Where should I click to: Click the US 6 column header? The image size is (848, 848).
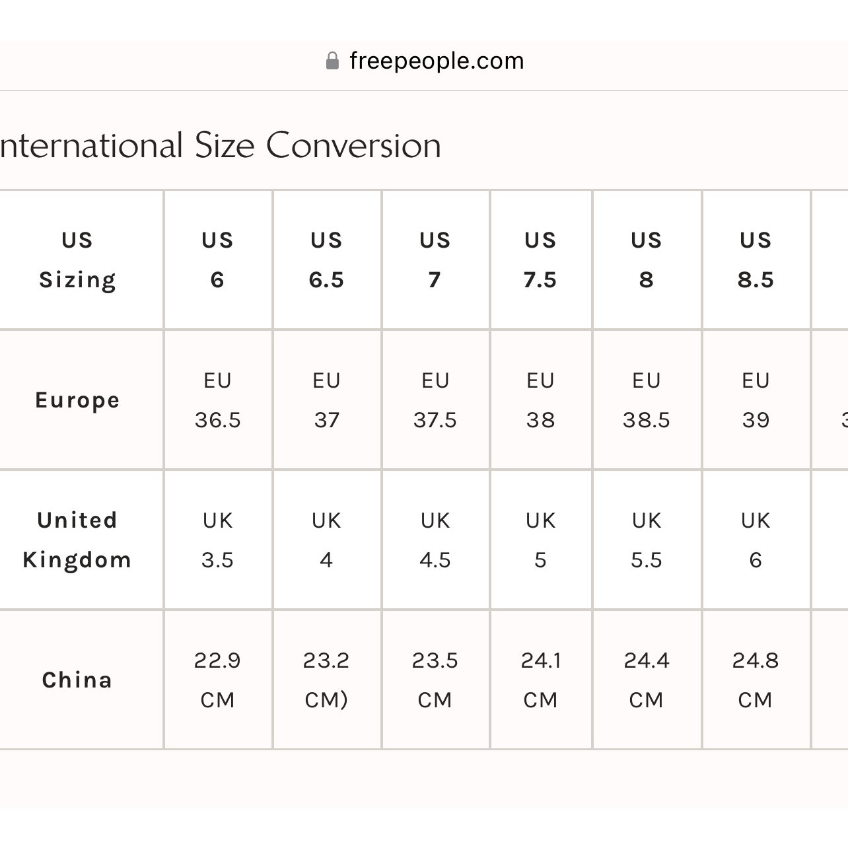218,260
